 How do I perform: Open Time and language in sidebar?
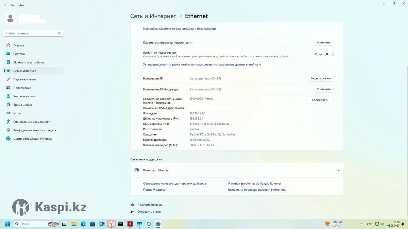click(22, 105)
